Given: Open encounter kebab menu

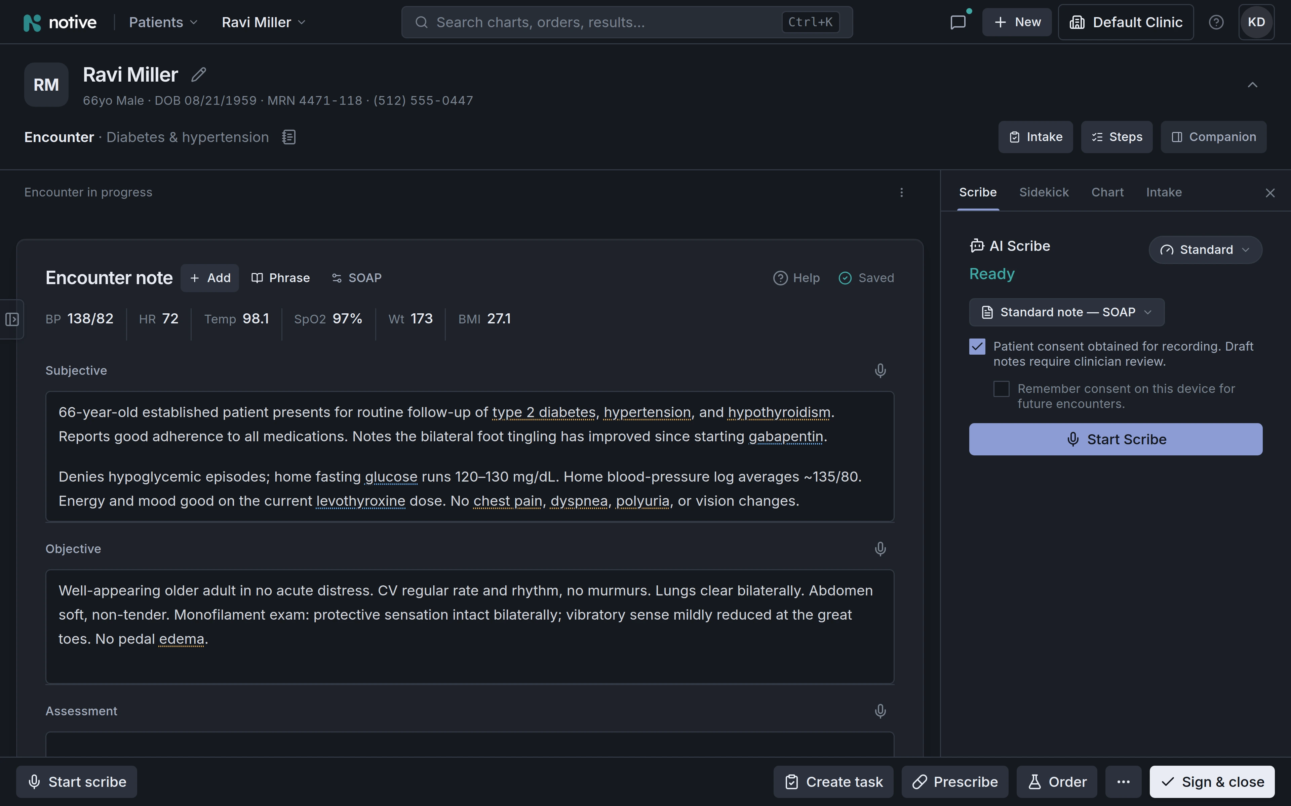Looking at the screenshot, I should tap(902, 192).
